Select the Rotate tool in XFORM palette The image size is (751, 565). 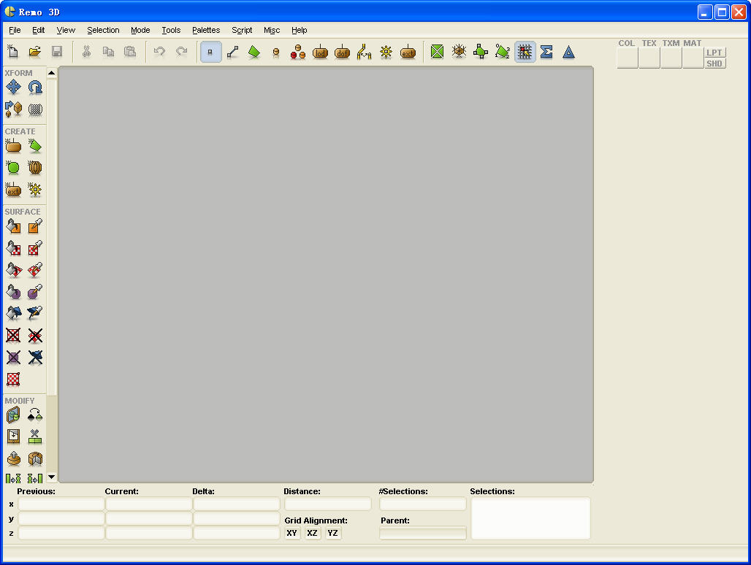click(x=35, y=88)
